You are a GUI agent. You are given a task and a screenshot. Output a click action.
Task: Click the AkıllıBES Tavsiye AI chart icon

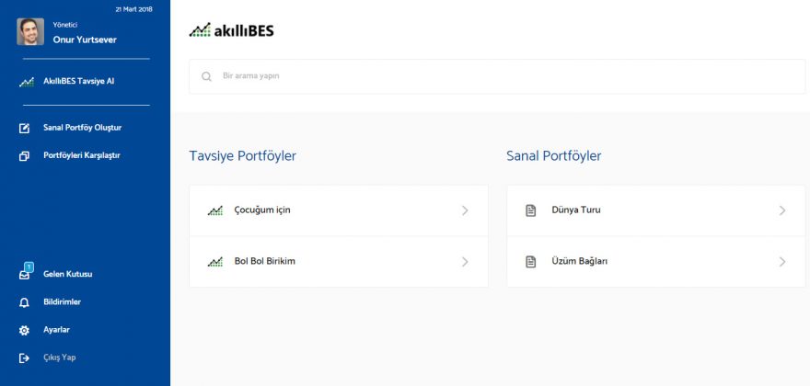27,82
